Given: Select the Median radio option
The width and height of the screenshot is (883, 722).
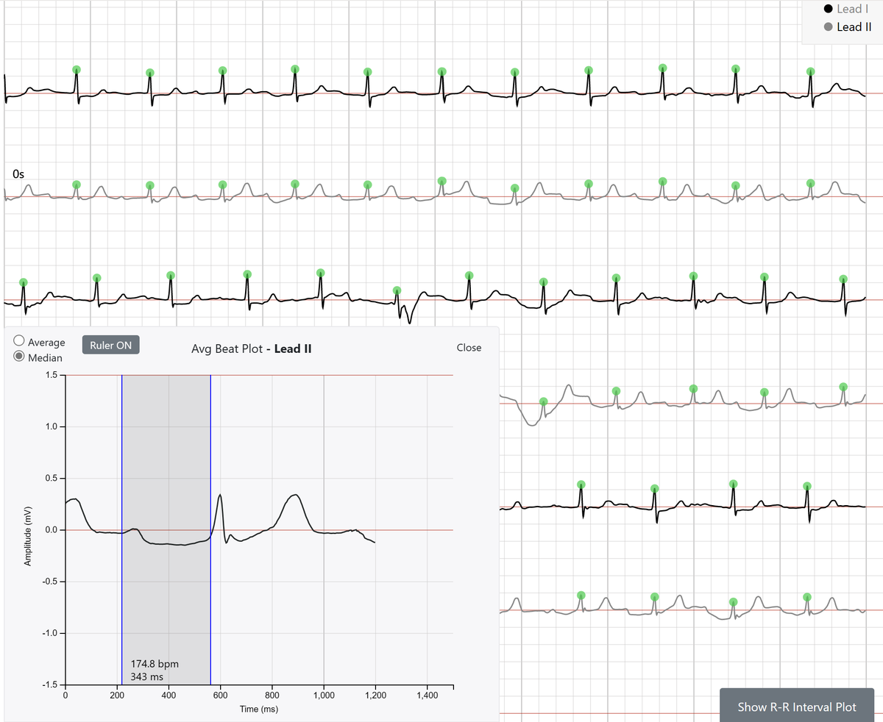Looking at the screenshot, I should point(20,357).
